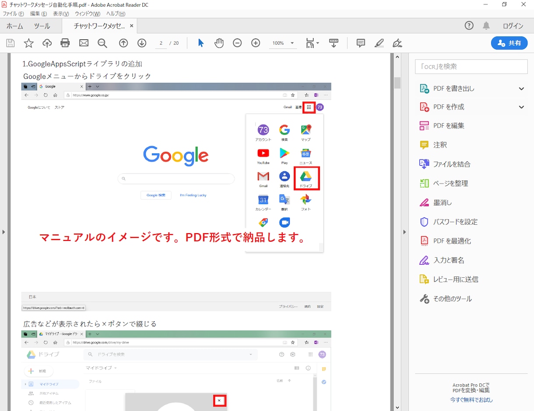Go to previous page arrow icon
This screenshot has height=411, width=534.
click(x=123, y=43)
